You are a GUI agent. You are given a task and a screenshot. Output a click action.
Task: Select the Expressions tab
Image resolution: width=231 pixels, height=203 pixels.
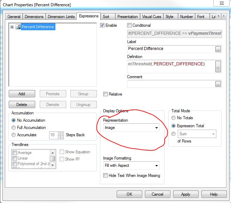click(89, 16)
